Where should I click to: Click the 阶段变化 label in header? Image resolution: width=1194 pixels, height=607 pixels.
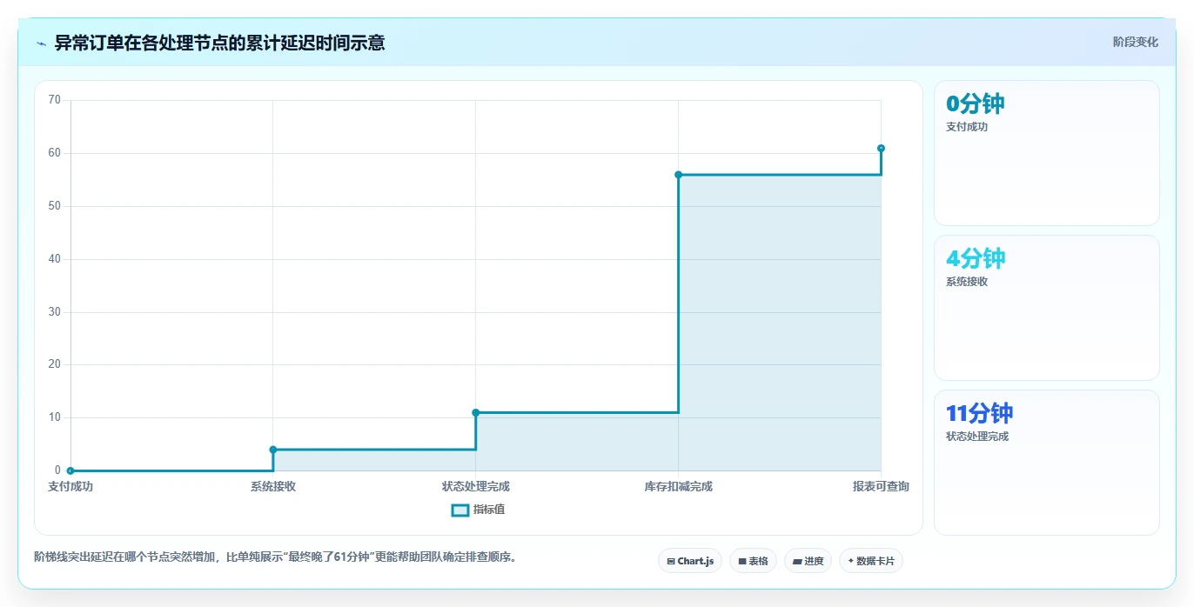coord(1135,42)
